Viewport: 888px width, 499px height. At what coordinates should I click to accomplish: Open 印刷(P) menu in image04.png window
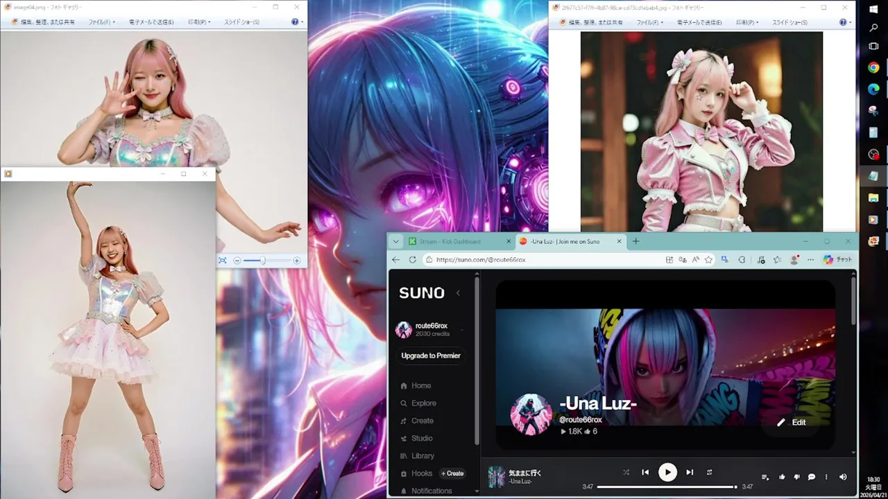199,22
